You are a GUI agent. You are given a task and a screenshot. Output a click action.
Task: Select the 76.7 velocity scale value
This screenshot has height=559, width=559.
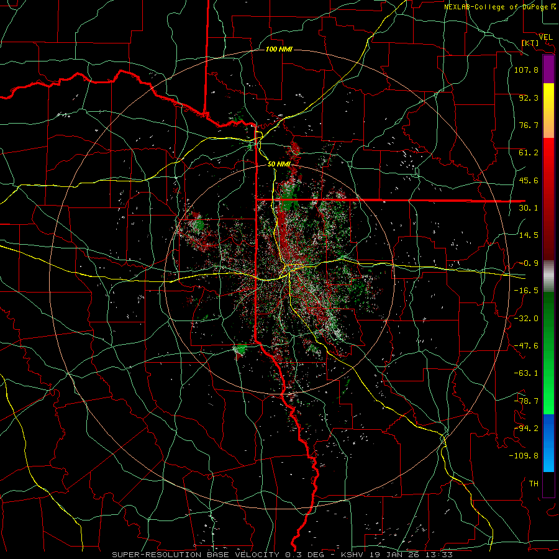click(529, 125)
